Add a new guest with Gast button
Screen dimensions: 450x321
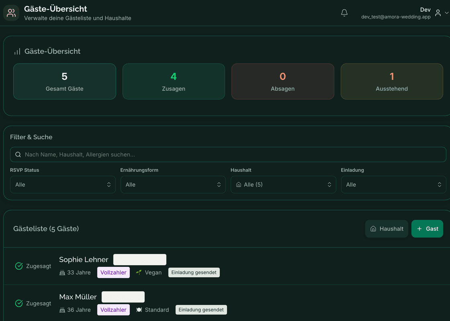click(427, 229)
